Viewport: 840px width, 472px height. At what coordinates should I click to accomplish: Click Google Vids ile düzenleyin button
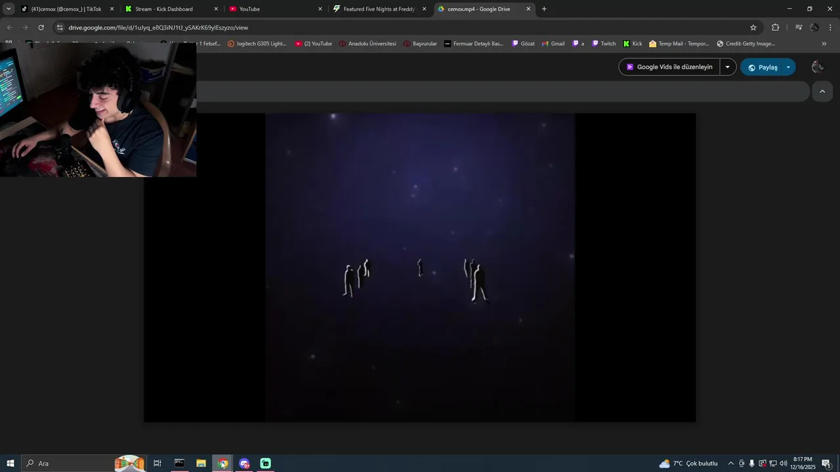coord(669,67)
